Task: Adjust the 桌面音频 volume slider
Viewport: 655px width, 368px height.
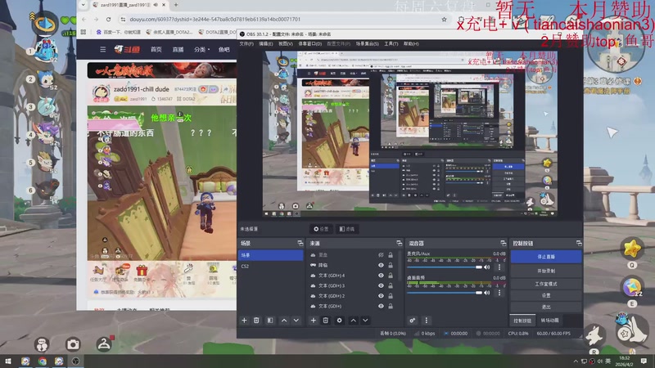Action: pyautogui.click(x=445, y=293)
